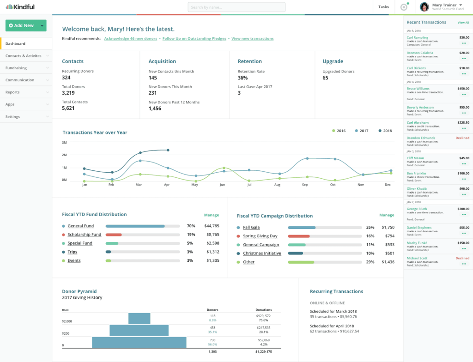
Task: Open more options for Daniel Stephens transaction
Action: click(464, 233)
